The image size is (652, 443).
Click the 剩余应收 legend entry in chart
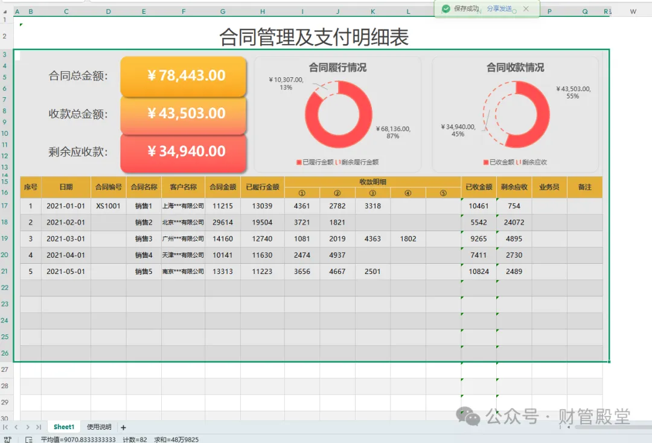532,162
